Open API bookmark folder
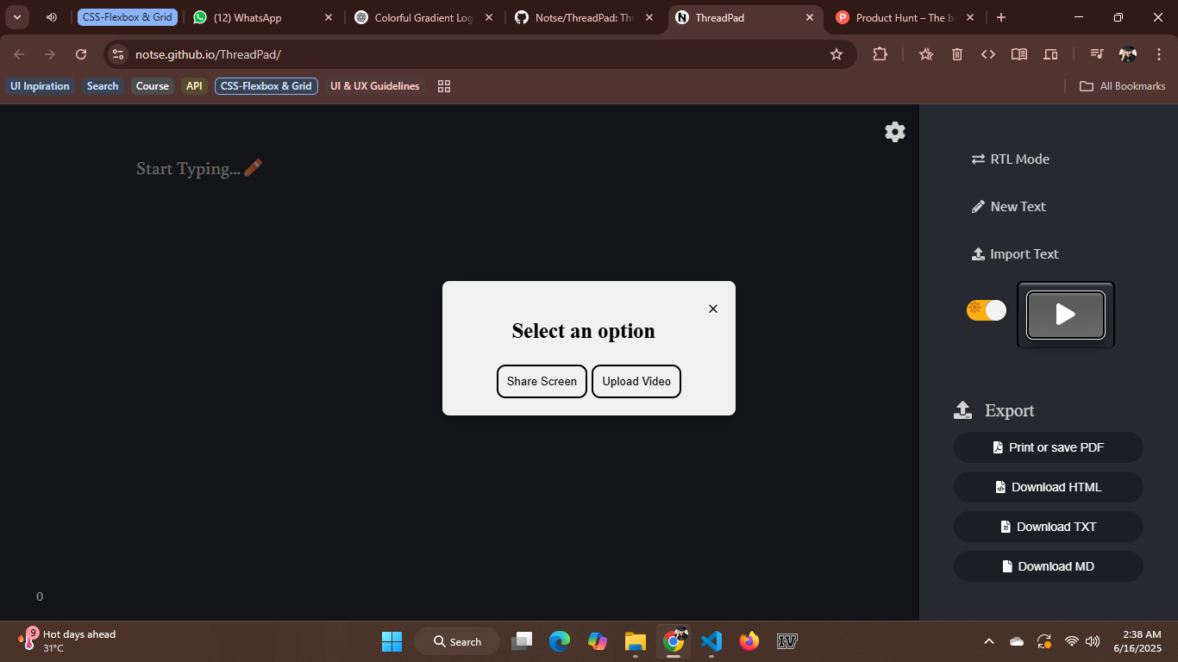1178x662 pixels. point(194,86)
